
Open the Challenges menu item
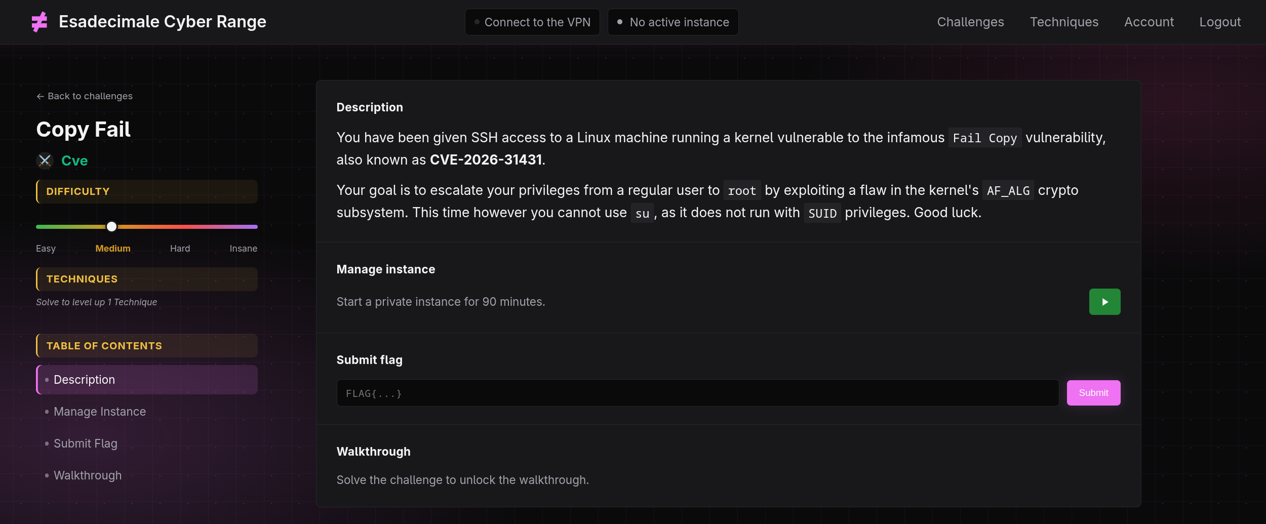coord(970,22)
